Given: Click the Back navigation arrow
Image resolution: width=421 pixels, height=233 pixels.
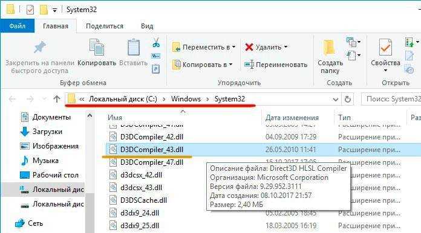Looking at the screenshot, I should click(x=12, y=99).
